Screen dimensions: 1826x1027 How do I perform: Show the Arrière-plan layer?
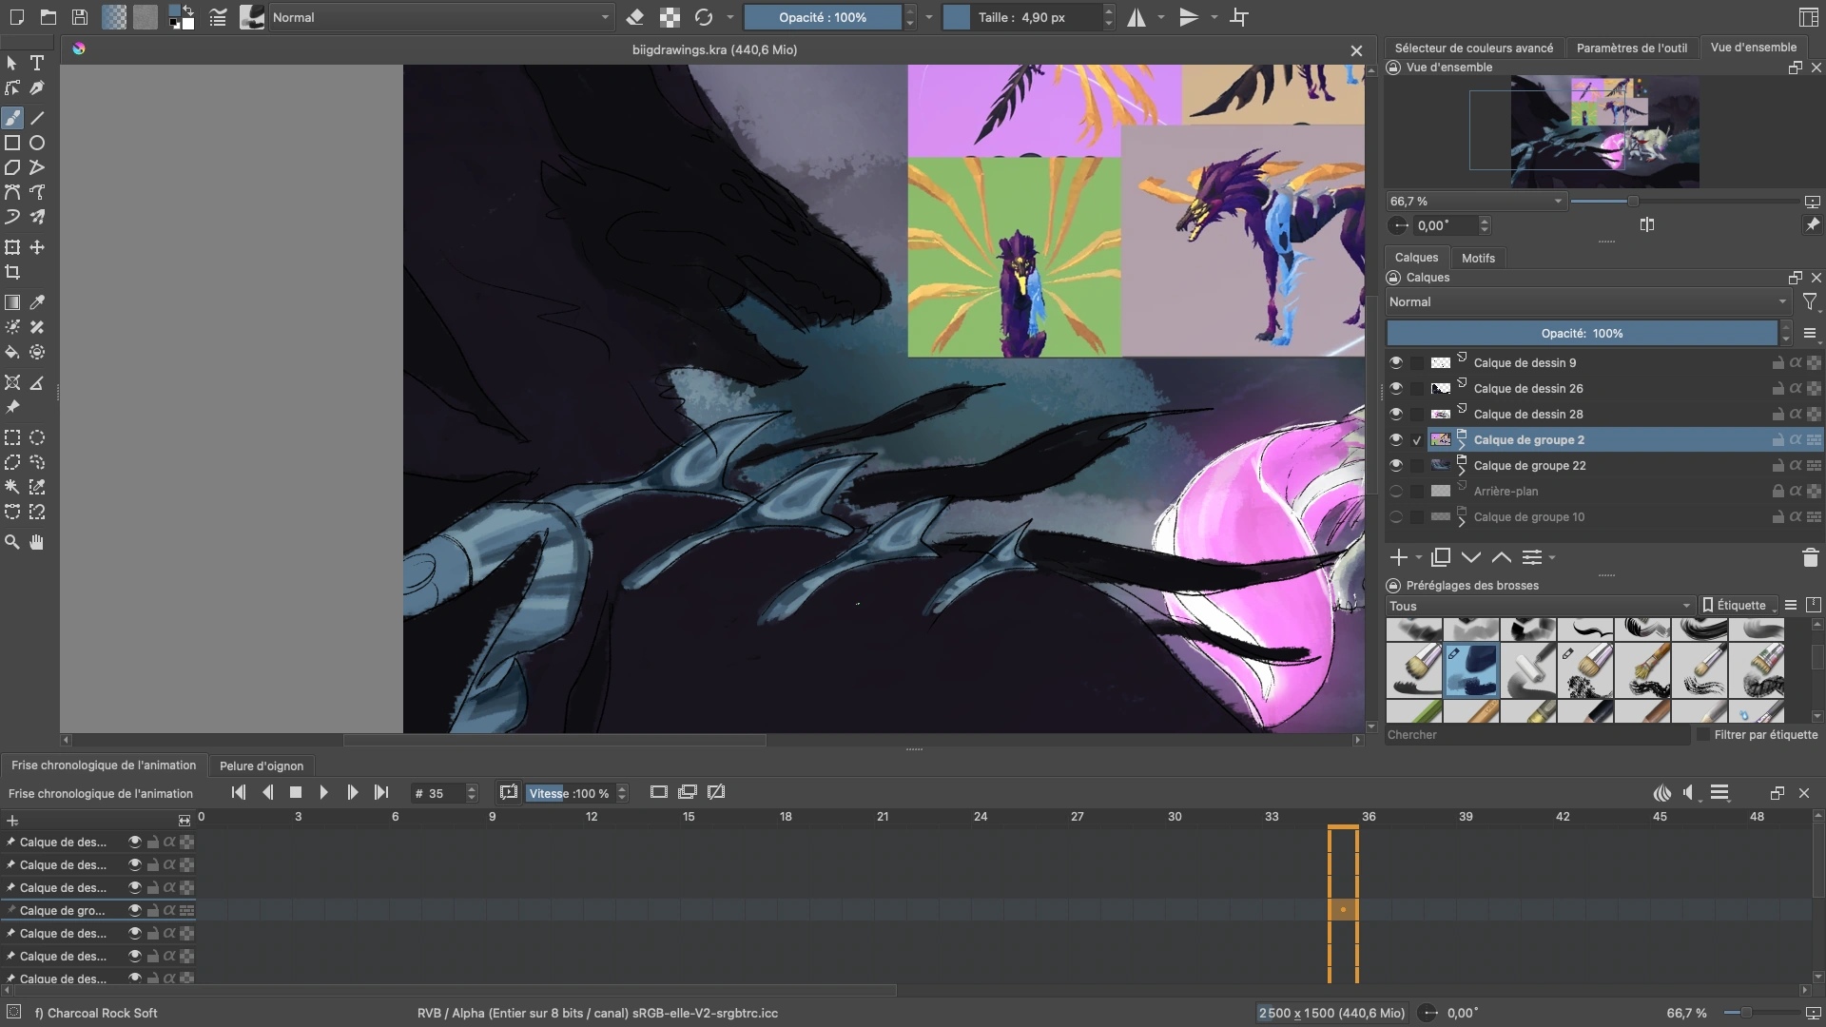(1396, 492)
